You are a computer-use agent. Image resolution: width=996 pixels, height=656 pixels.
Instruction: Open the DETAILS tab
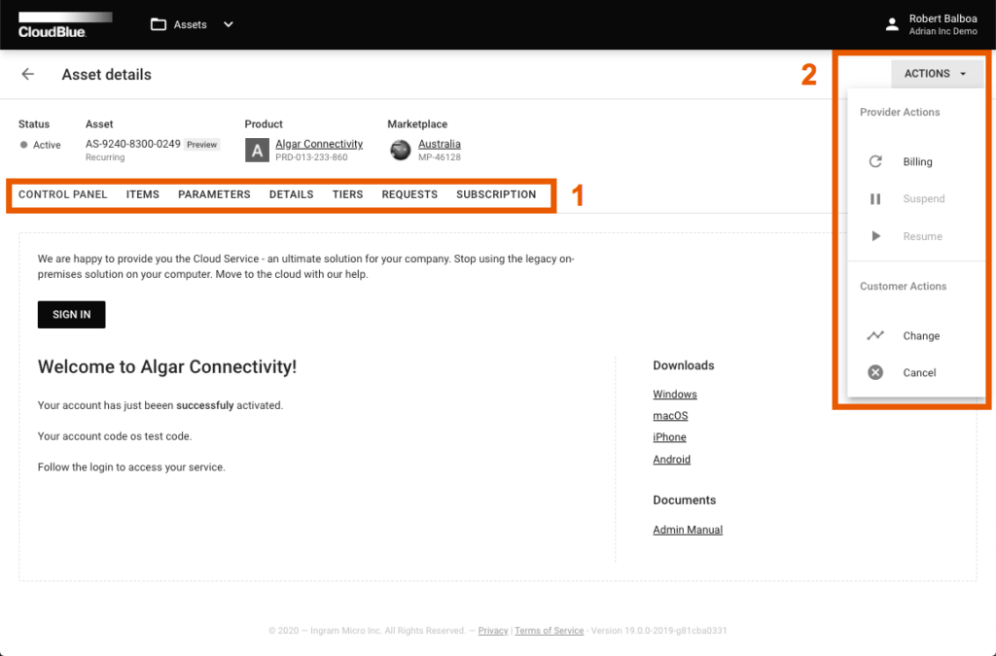[x=291, y=194]
